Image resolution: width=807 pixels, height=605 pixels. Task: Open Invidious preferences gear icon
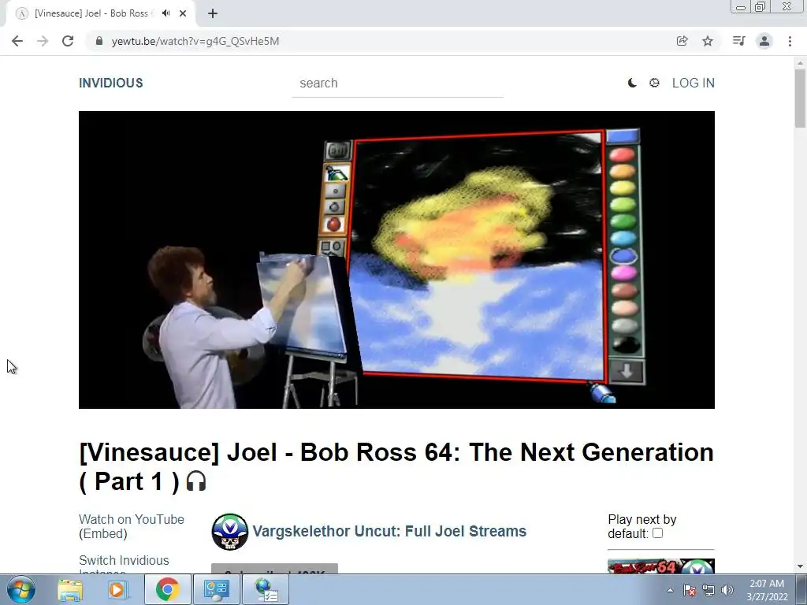coord(654,83)
